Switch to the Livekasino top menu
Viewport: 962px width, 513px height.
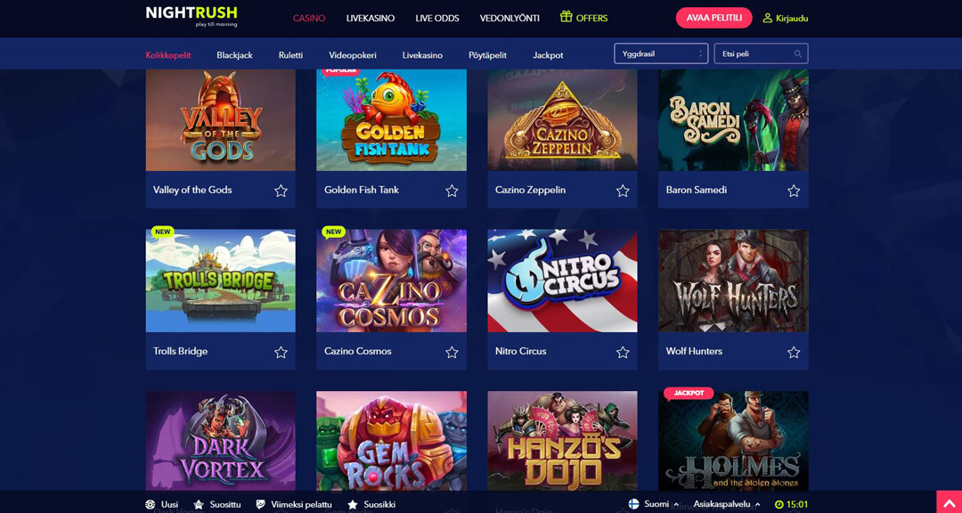point(370,19)
